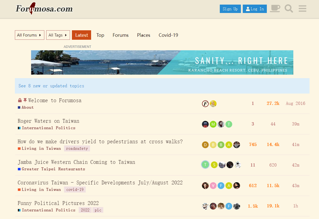Go to the Places tab
Image resolution: width=319 pixels, height=219 pixels.
[144, 35]
